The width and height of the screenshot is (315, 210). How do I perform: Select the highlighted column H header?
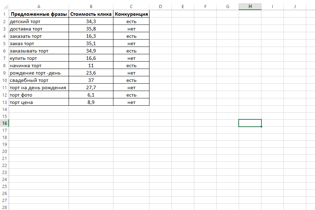coord(250,7)
